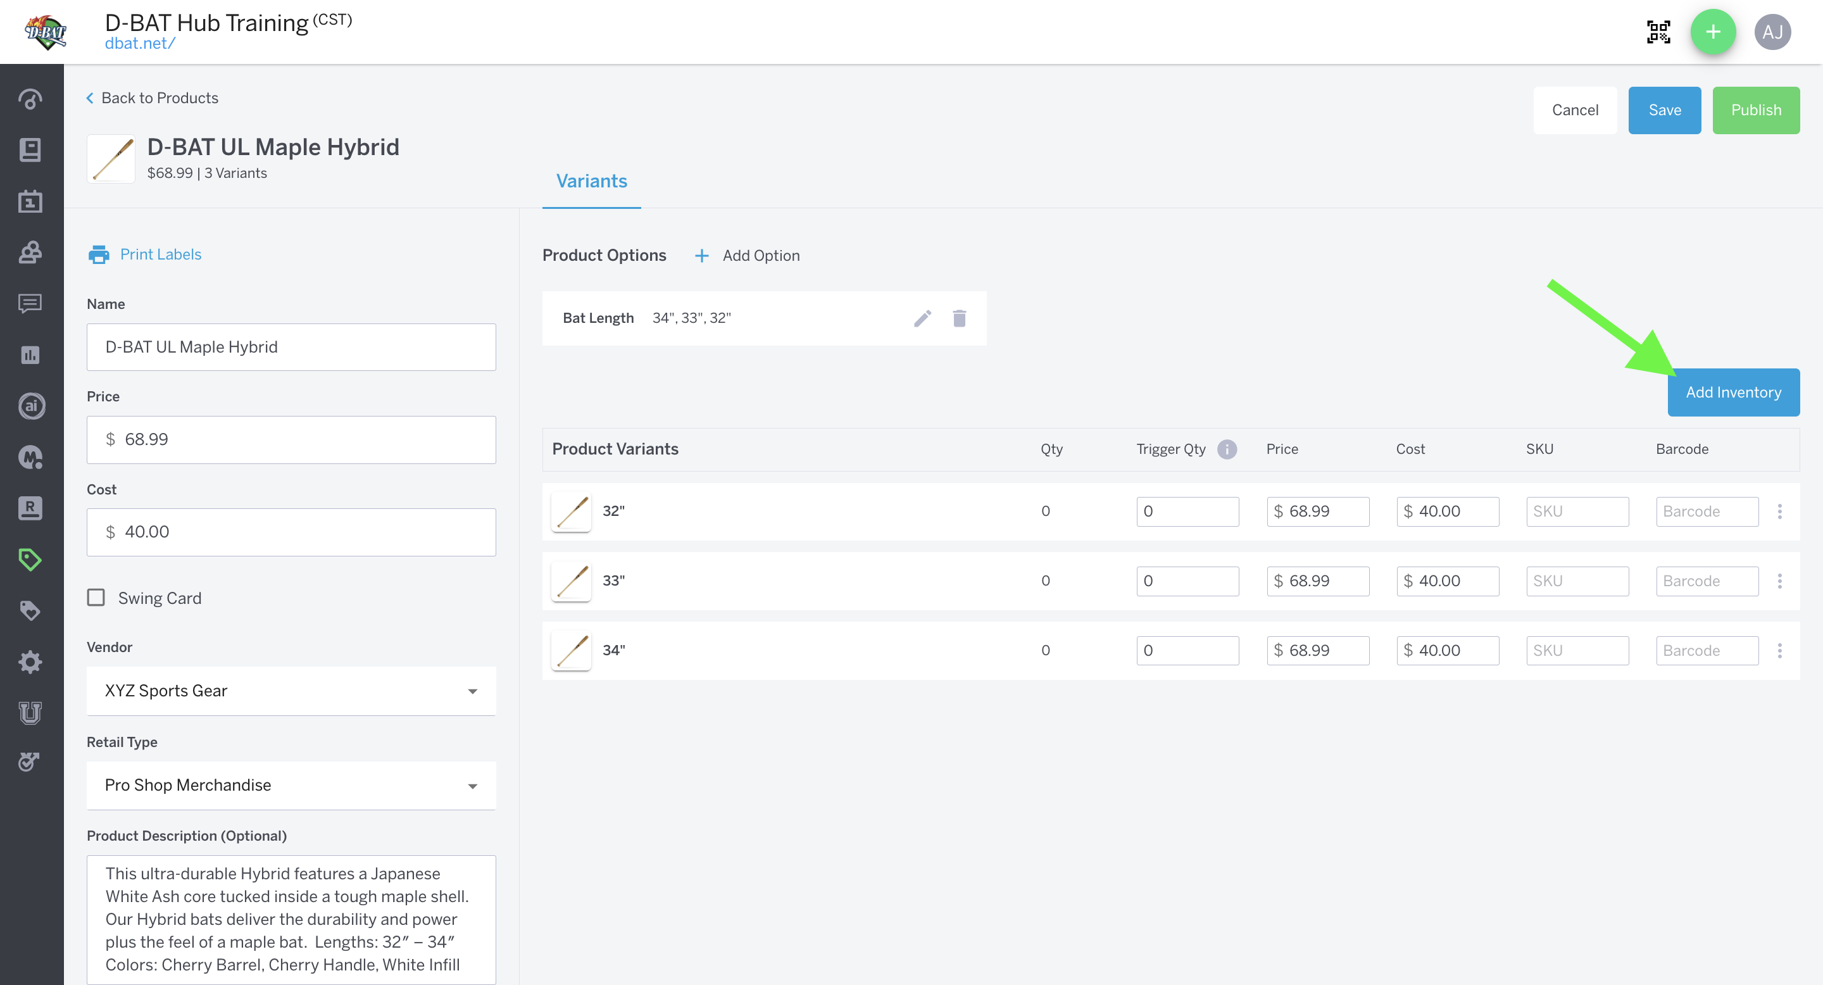Open the sidebar calendar icon
The image size is (1823, 985).
30,202
